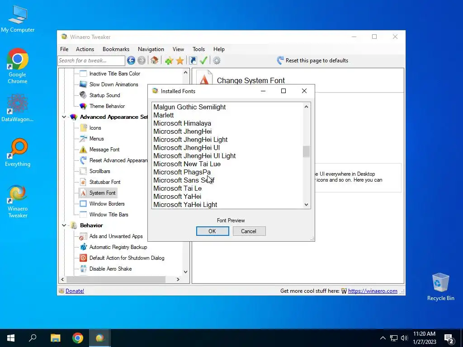Viewport: 463px width, 347px height.
Task: Click Add bookmark green plus star icon
Action: coord(169,61)
